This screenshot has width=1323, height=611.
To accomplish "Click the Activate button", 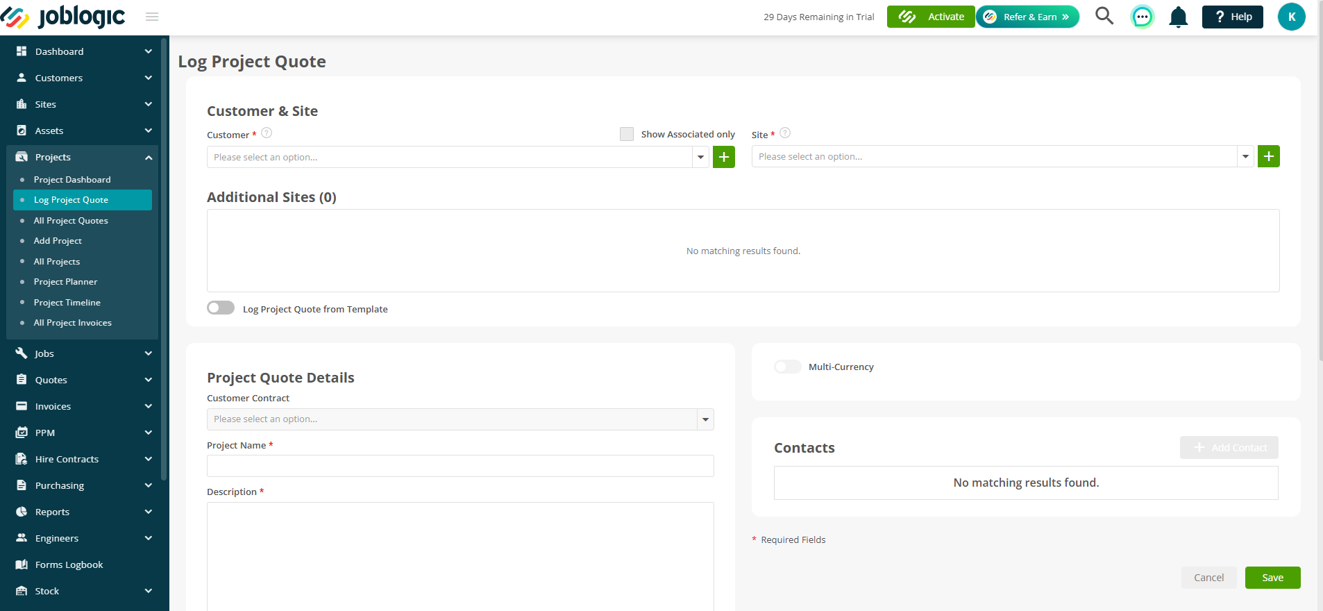I will [931, 17].
